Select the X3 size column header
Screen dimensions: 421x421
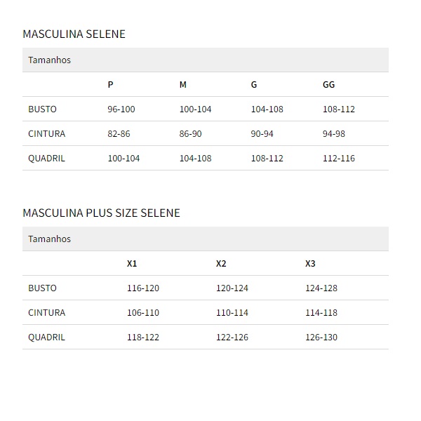pos(310,264)
